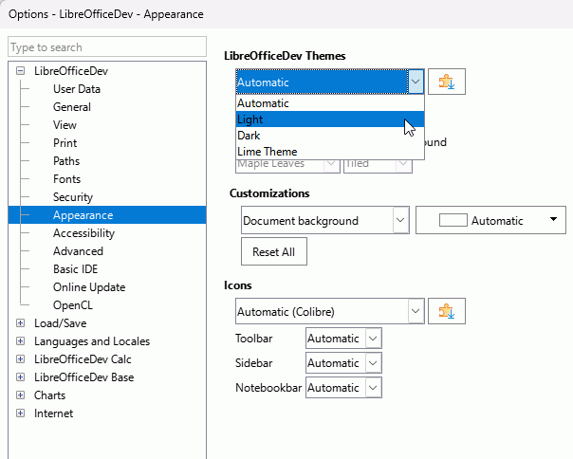Expand the LibreOfficeDev Base node
The image size is (573, 459).
(x=21, y=377)
